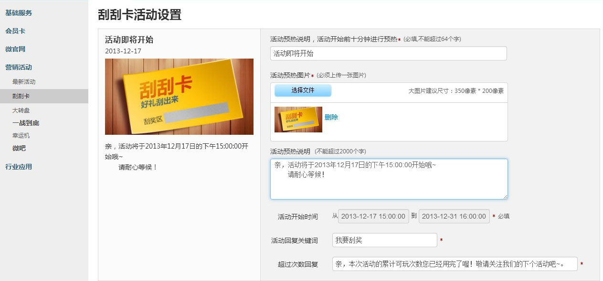Image resolution: width=603 pixels, height=281 pixels.
Task: Open the 基础服务 sidebar section
Action: coord(19,13)
